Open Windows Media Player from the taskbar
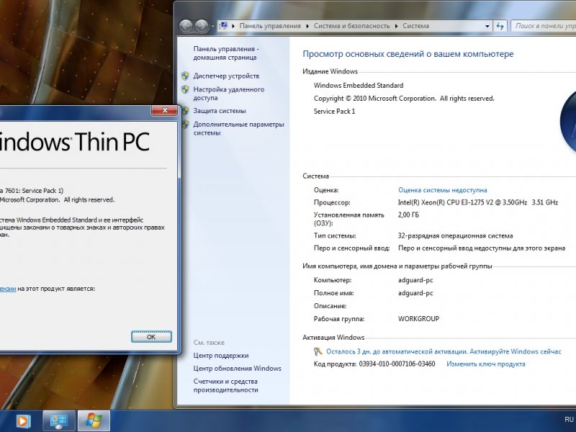Screen dimensions: 576x432 click(x=23, y=420)
